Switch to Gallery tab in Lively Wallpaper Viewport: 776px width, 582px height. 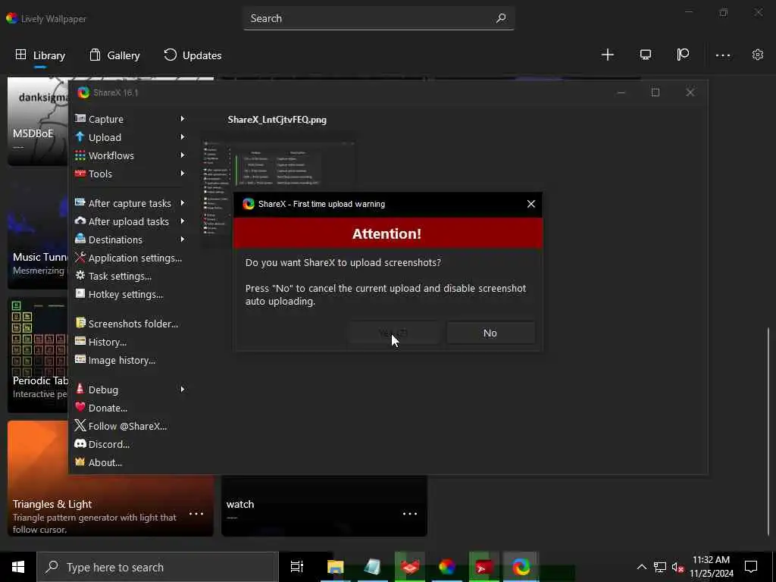(x=115, y=55)
